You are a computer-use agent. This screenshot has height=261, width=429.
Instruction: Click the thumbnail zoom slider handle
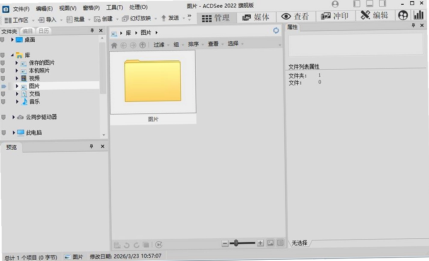[x=236, y=243]
